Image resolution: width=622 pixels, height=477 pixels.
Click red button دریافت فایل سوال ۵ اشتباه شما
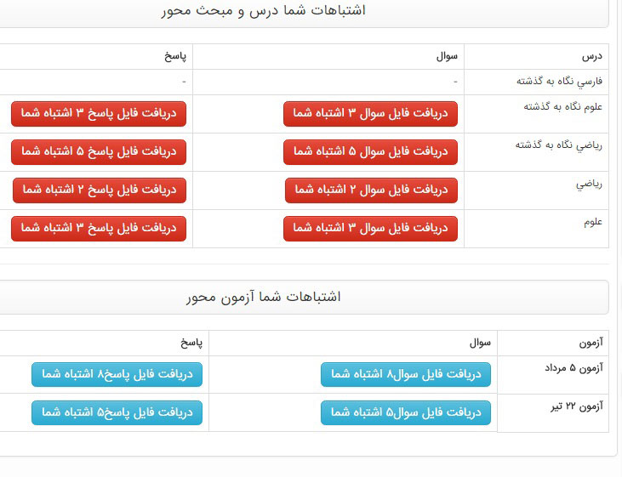370,151
